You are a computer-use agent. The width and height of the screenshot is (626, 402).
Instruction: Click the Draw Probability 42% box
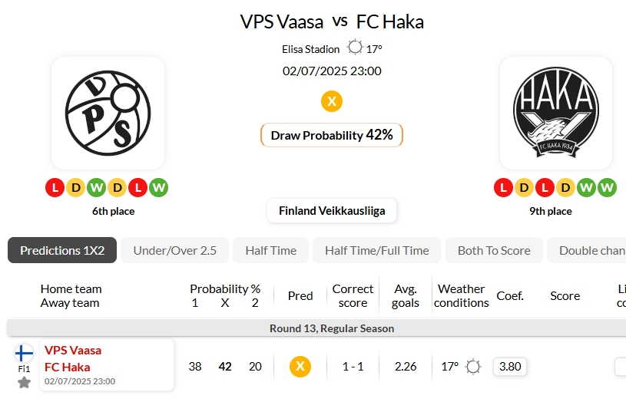332,135
